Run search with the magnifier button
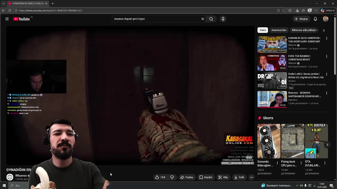Screen dimensions: 337x189 coord(211,19)
